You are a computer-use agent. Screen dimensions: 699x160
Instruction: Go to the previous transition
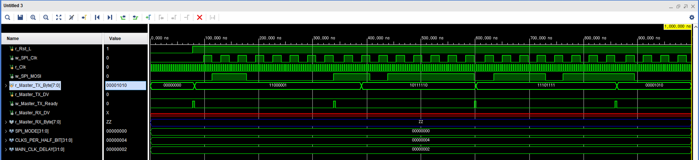tap(123, 17)
